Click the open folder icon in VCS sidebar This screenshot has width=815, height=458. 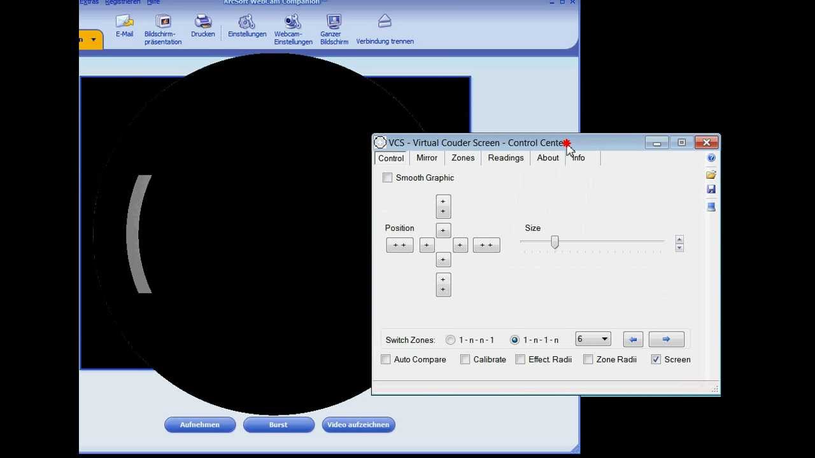pos(711,174)
